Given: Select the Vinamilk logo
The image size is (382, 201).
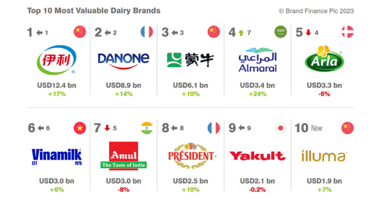Looking at the screenshot, I should [x=56, y=155].
